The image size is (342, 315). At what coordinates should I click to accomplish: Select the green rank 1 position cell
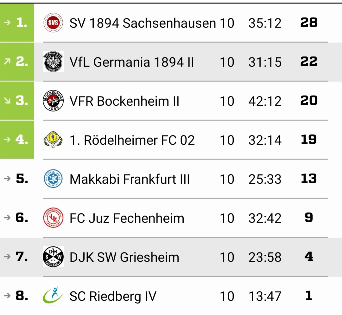point(17,23)
